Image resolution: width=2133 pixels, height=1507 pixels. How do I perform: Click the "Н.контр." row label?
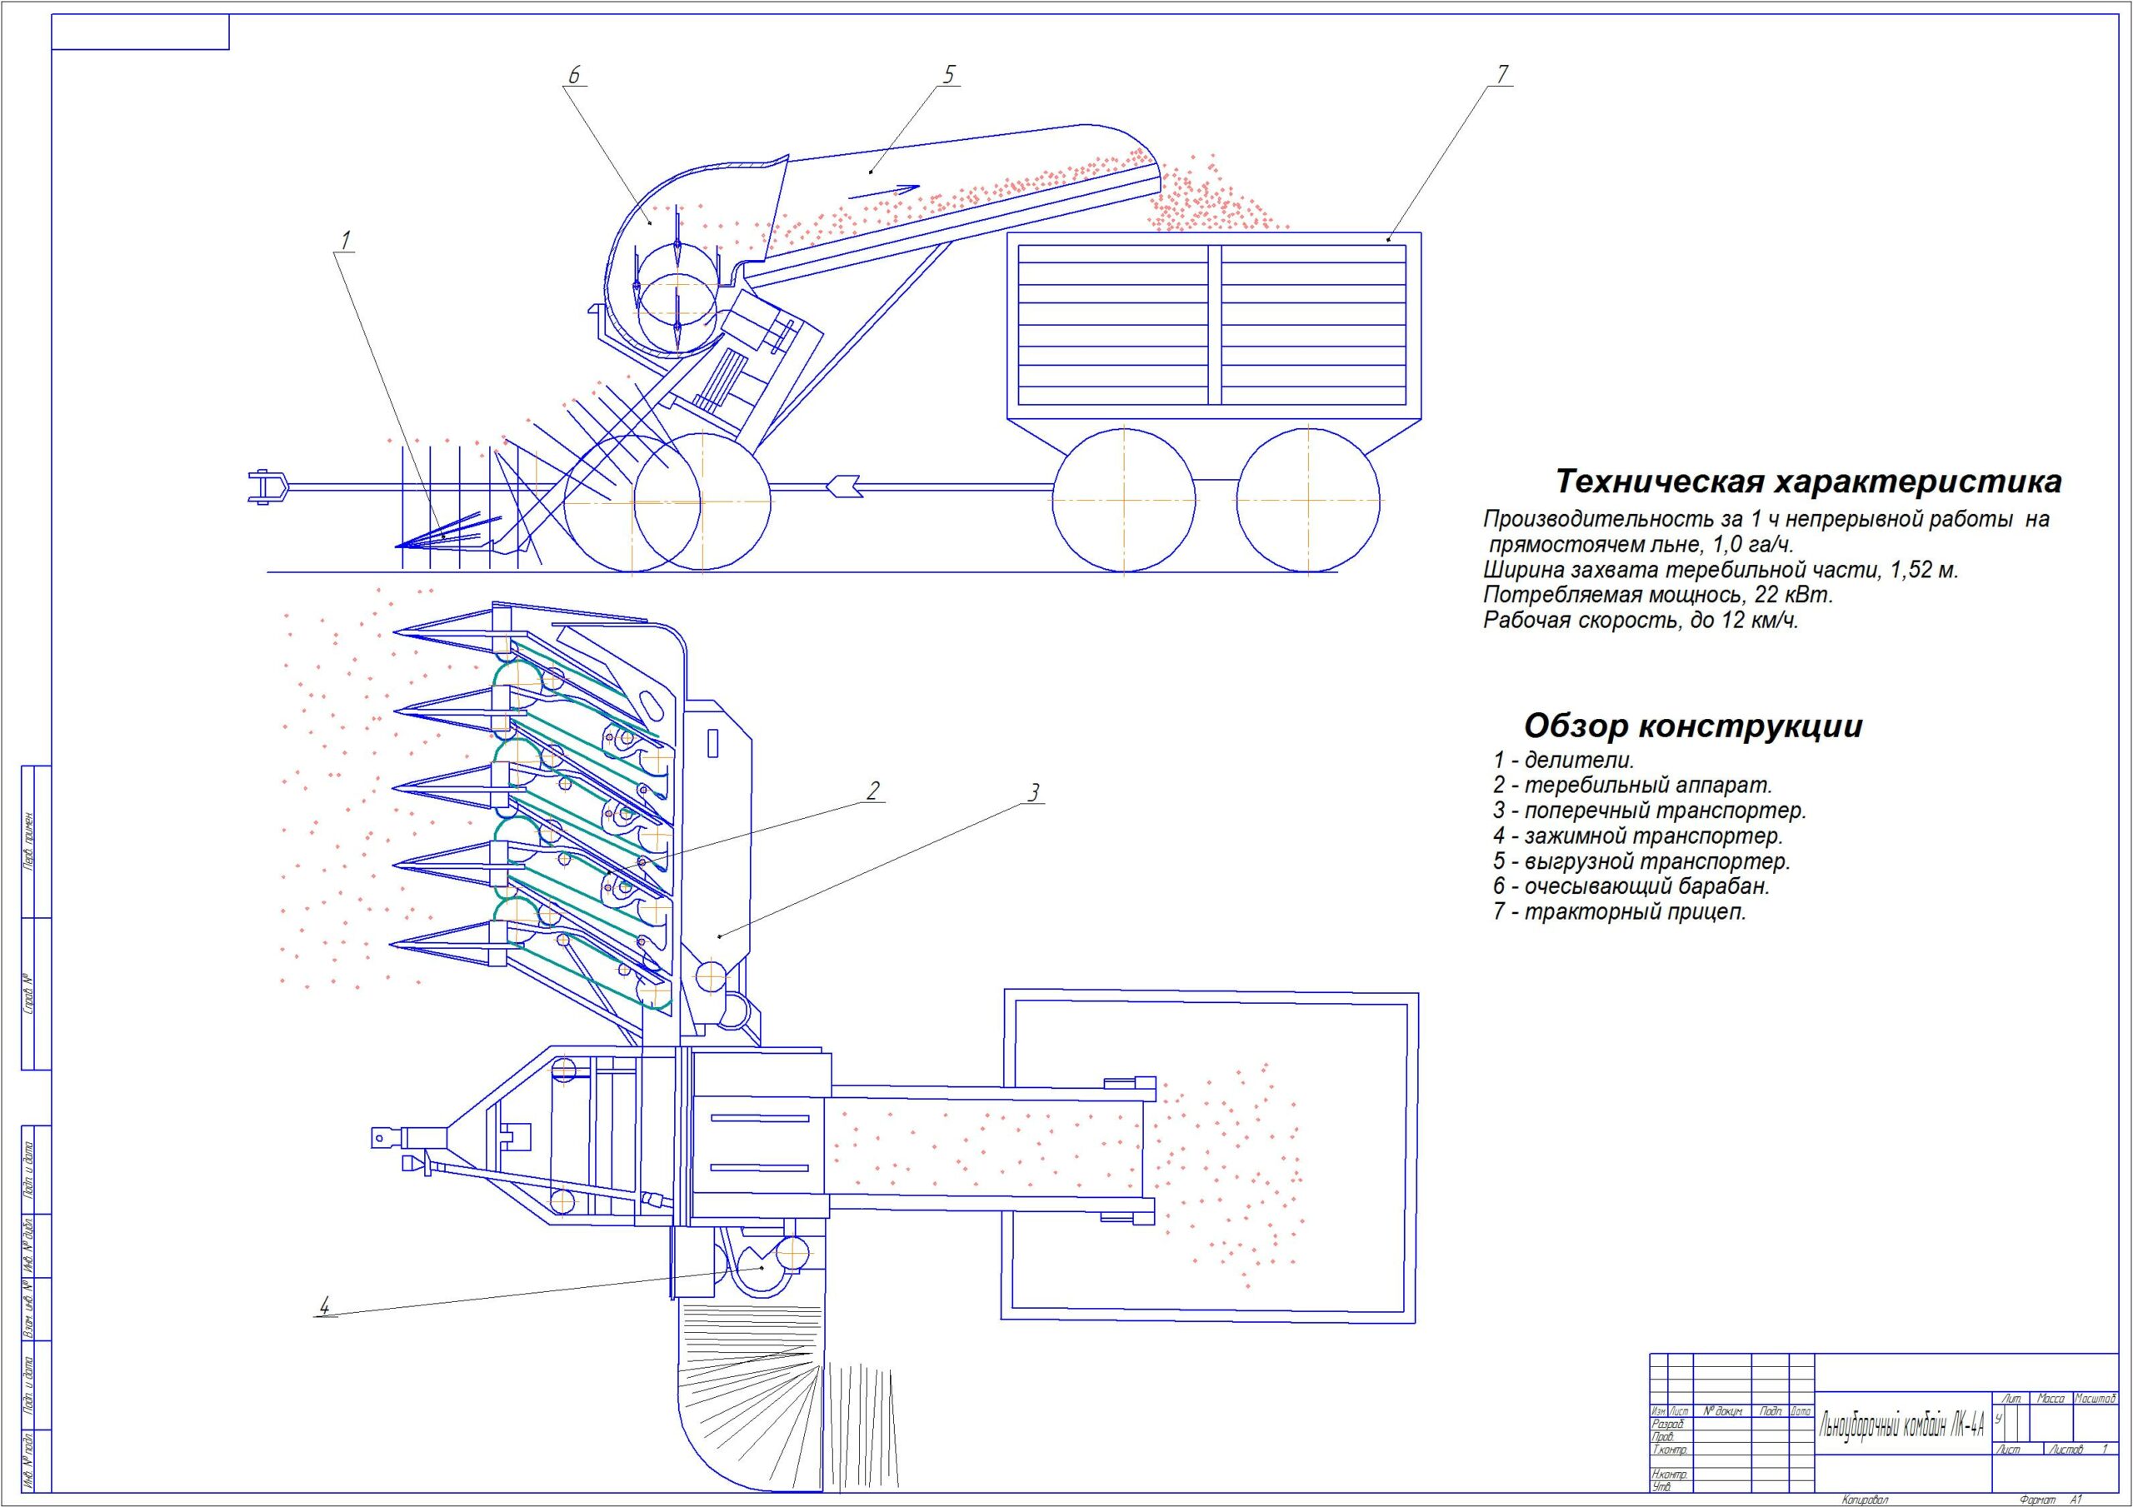[1671, 1475]
